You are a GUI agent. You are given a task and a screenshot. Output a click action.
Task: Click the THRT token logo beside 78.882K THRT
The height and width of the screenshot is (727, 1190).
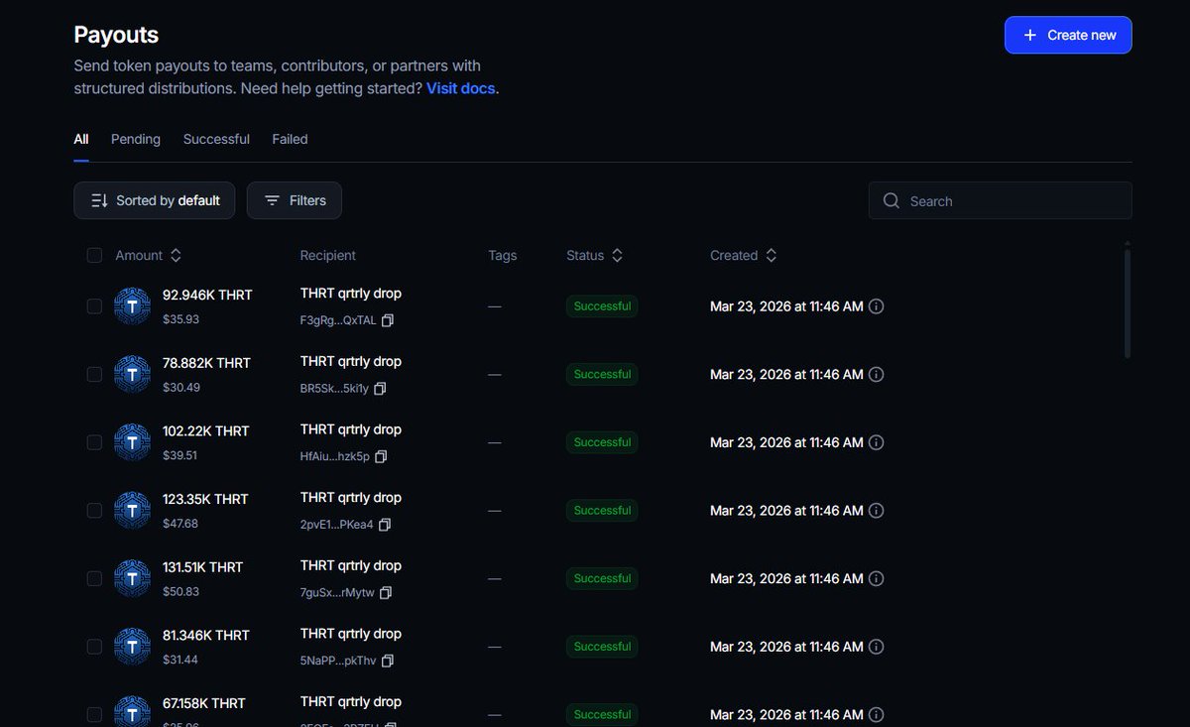(x=132, y=375)
